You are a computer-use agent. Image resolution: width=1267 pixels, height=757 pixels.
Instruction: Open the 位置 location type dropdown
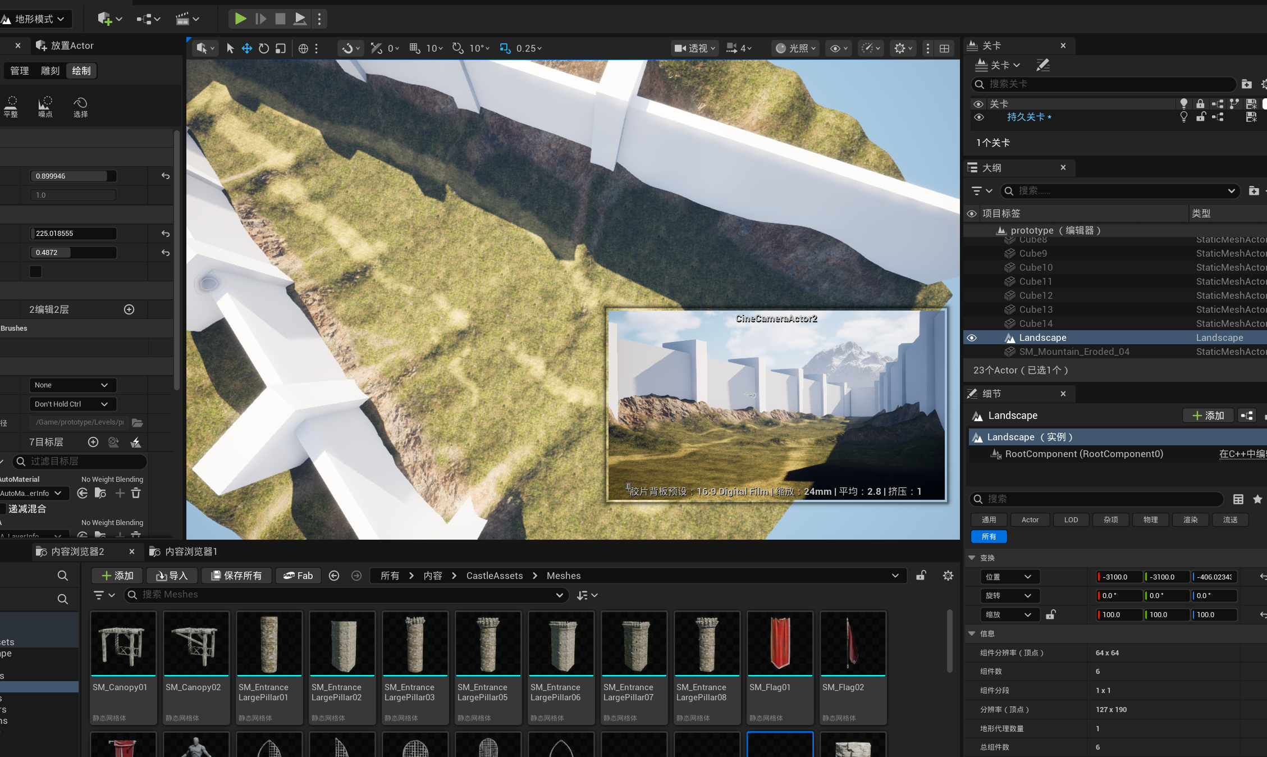[x=1010, y=577]
